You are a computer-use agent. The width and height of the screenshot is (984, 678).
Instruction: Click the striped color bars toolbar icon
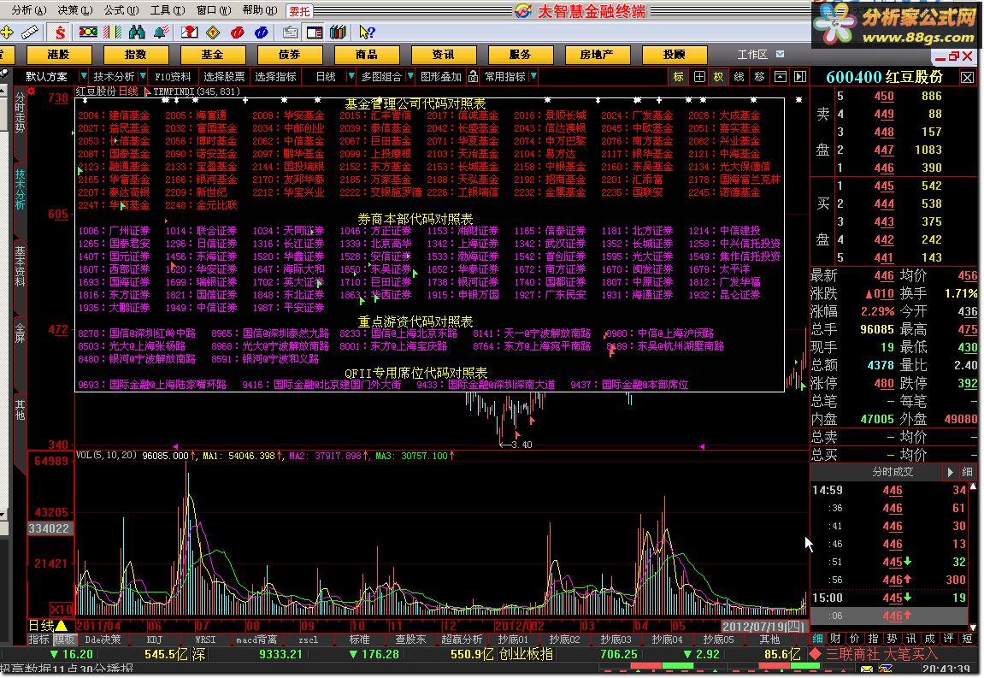click(x=112, y=32)
